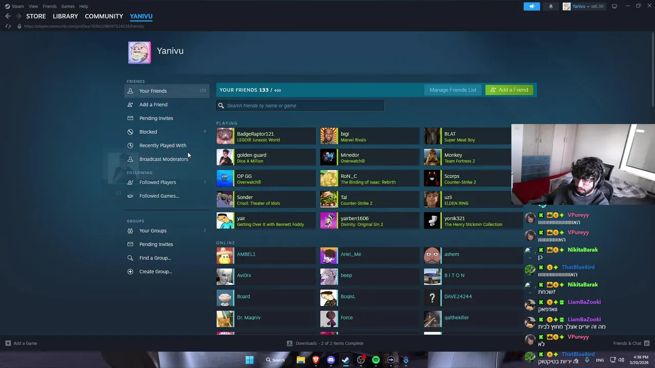
Task: Open yairben1606's friend entry
Action: coord(369,221)
